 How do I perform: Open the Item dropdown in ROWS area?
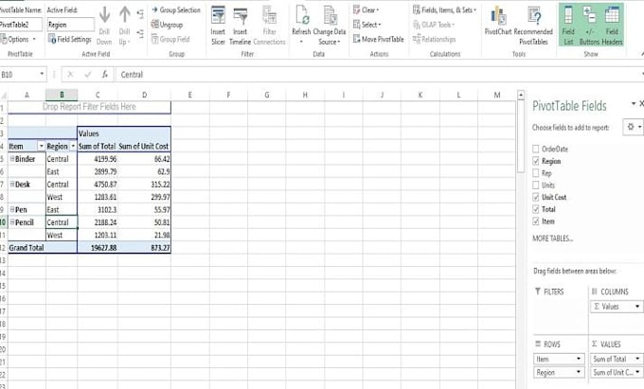(x=579, y=359)
